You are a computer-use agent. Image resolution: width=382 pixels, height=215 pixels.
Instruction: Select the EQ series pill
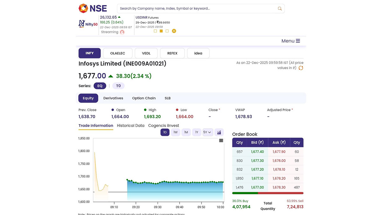coord(100,86)
